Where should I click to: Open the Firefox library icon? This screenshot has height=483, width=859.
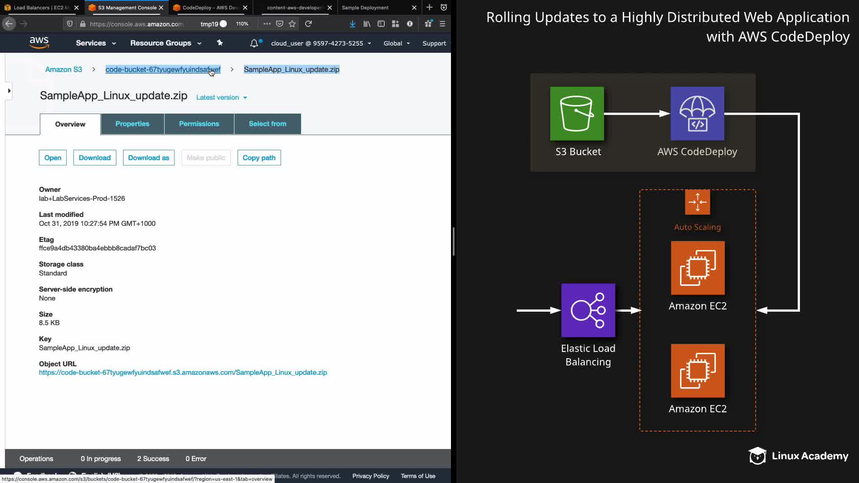coord(367,24)
